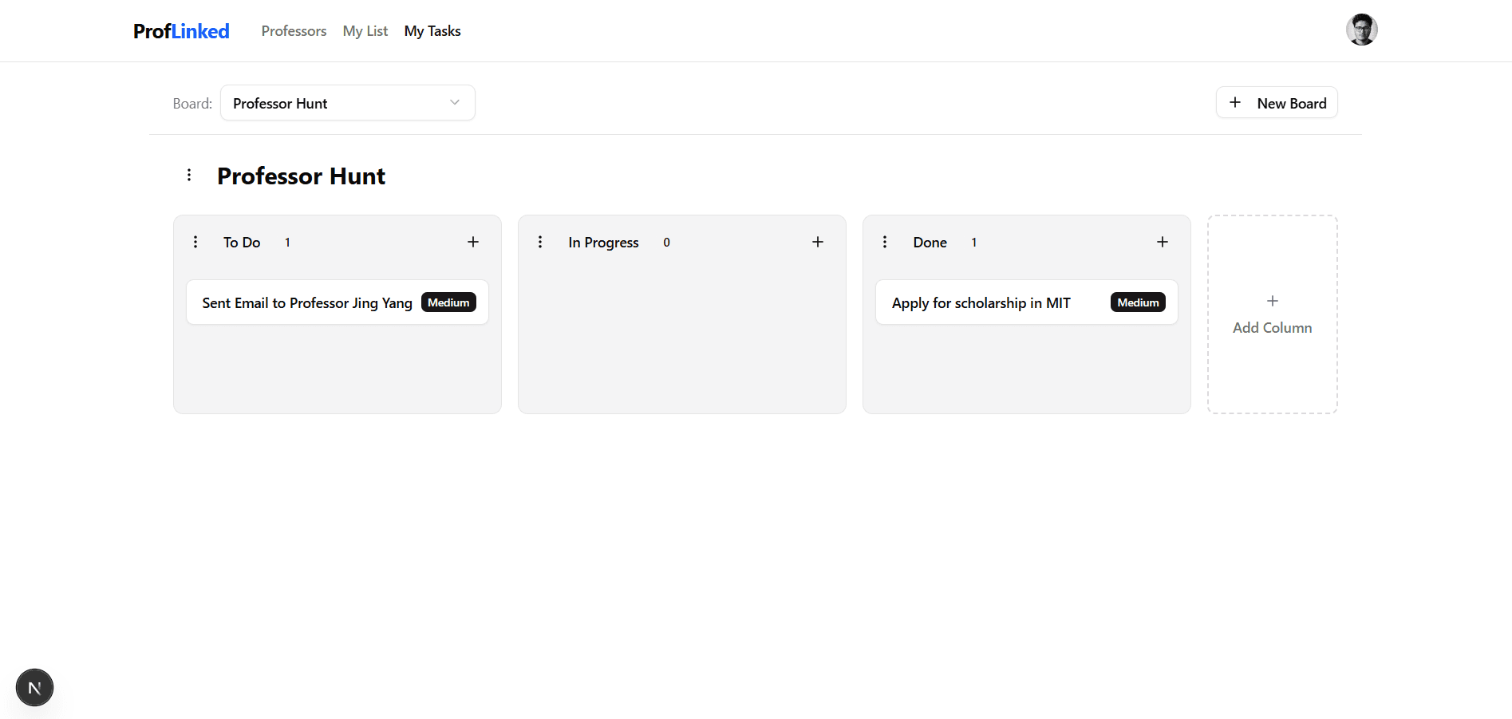
Task: Open the Sent Email to Professor Jing Yang task
Action: [338, 302]
